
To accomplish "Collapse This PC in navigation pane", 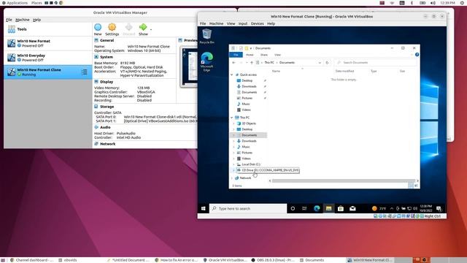I will click(x=232, y=118).
